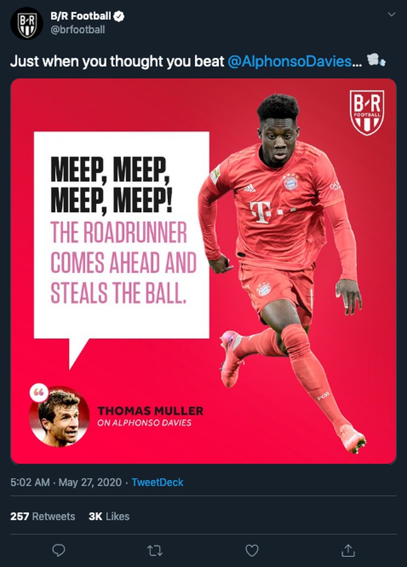
Task: Click the Thomas Muller name caption
Action: pos(150,411)
